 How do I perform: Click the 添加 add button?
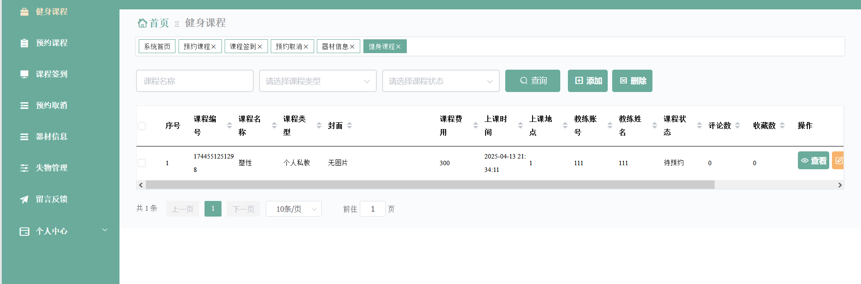pos(588,81)
